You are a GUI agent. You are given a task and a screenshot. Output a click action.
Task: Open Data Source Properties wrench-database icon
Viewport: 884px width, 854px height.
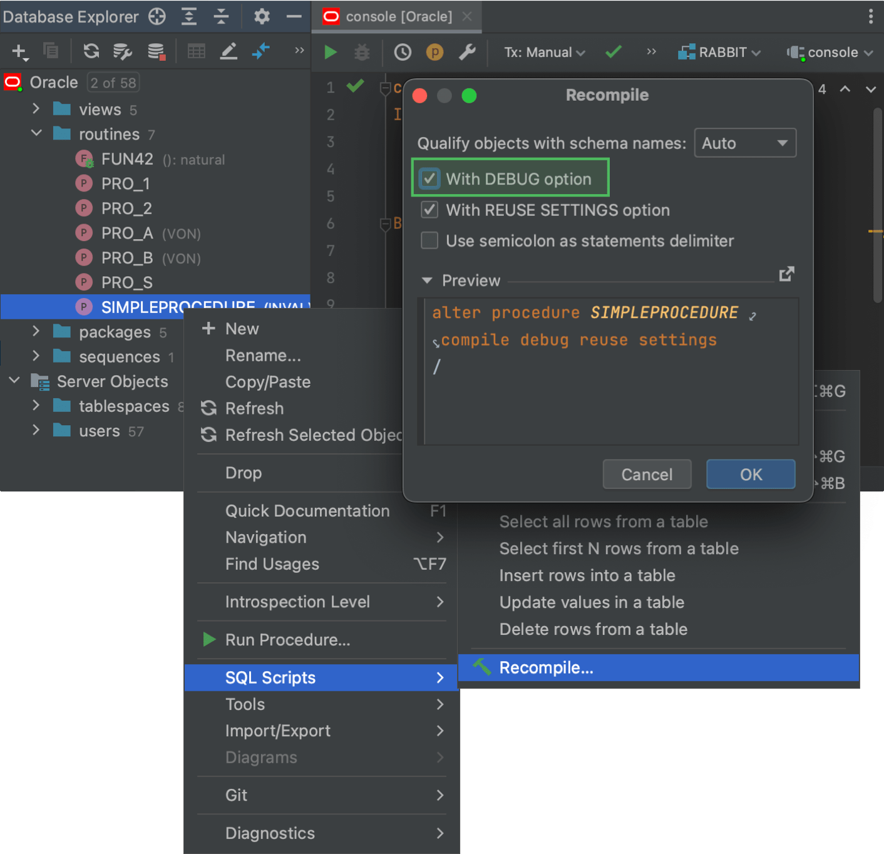coord(123,51)
